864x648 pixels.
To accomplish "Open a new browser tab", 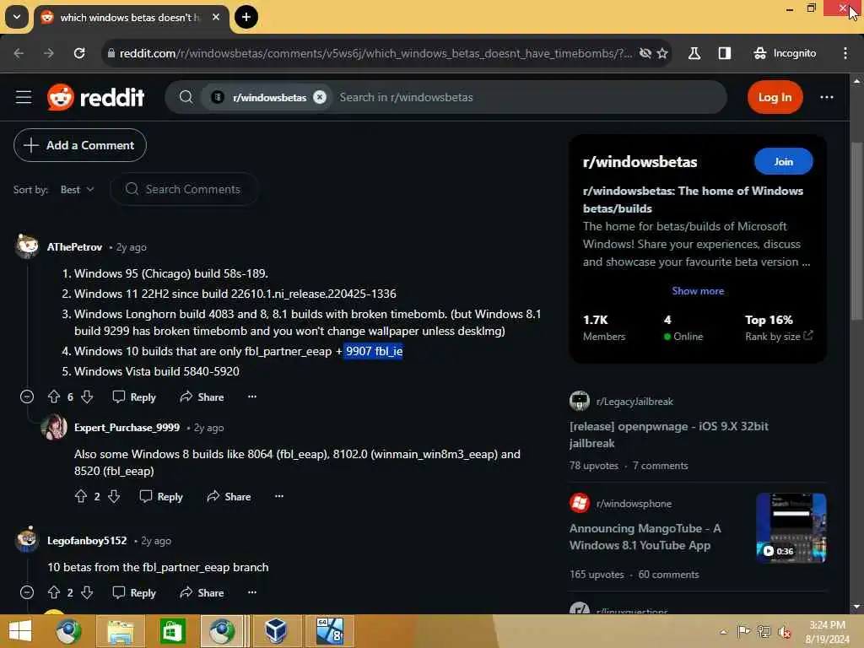I will coord(246,17).
